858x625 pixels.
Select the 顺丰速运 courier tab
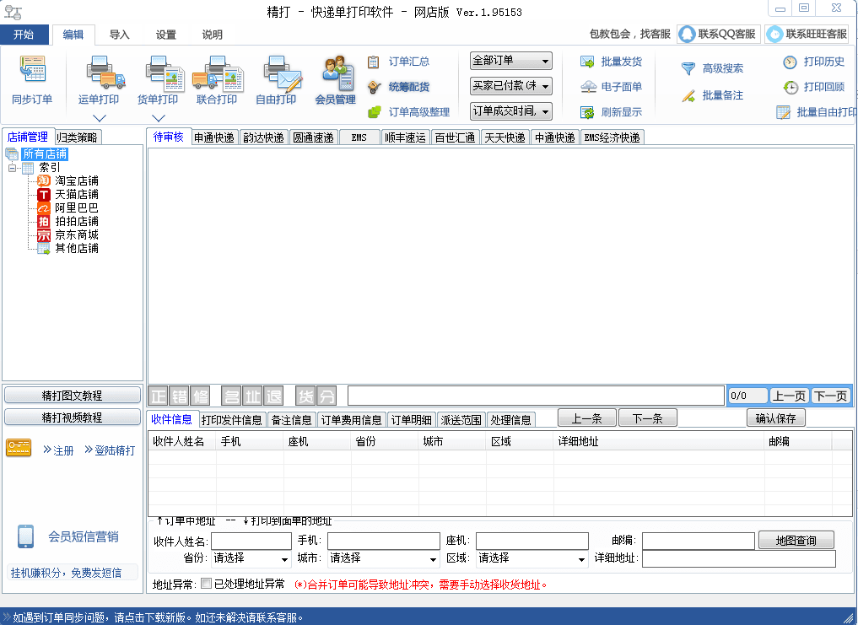click(x=405, y=137)
